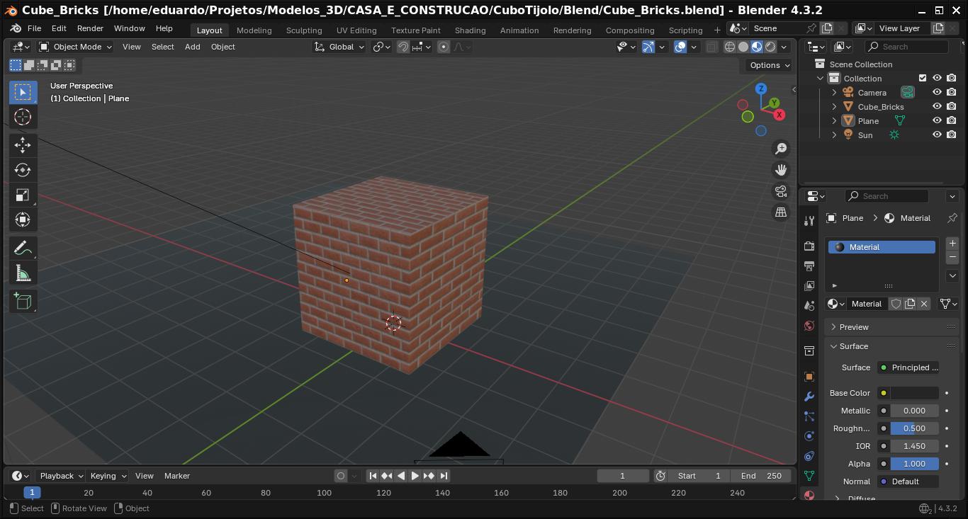Image resolution: width=968 pixels, height=519 pixels.
Task: Switch to UV Editing workspace tab
Action: [x=356, y=30]
